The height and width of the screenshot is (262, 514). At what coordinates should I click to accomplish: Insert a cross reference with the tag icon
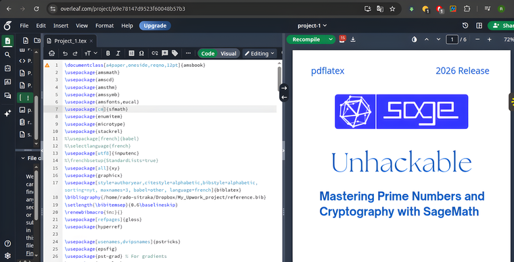pyautogui.click(x=174, y=53)
